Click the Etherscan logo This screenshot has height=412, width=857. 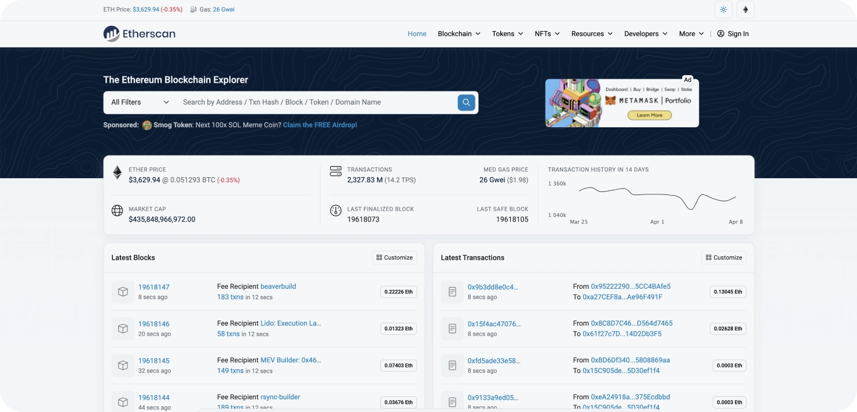pyautogui.click(x=139, y=34)
